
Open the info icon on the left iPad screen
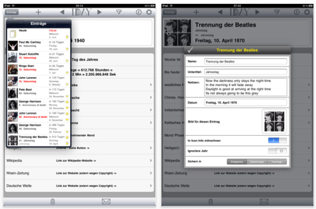click(139, 12)
